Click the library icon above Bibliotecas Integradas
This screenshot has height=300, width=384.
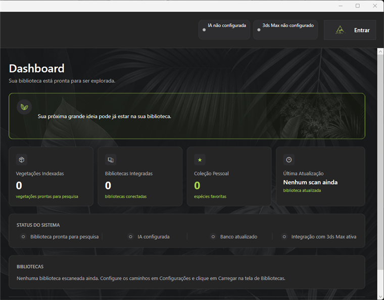[x=111, y=160]
